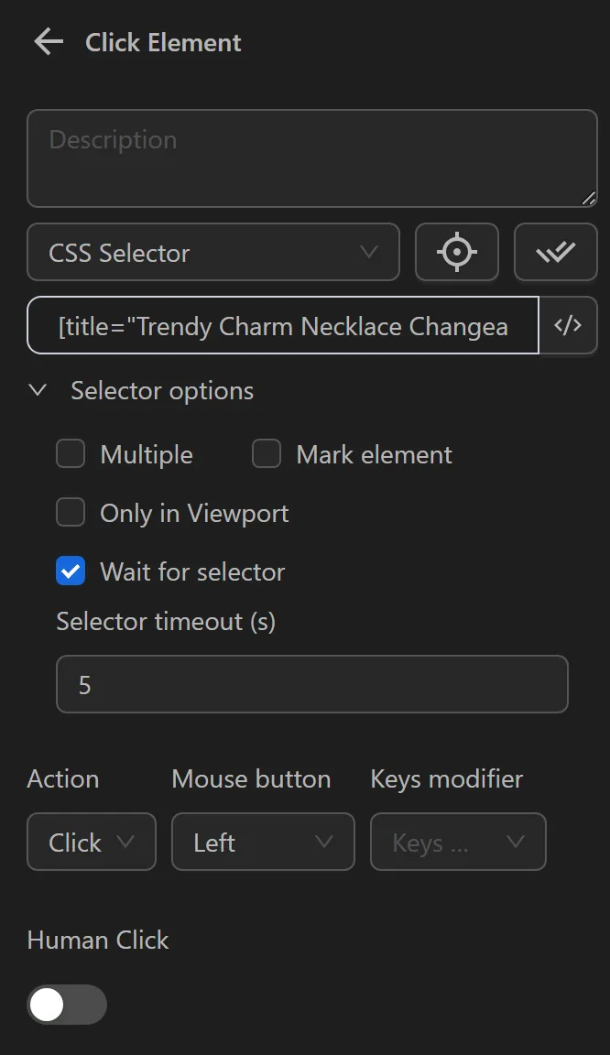610x1055 pixels.
Task: Click inside the Description textarea
Action: click(x=311, y=158)
